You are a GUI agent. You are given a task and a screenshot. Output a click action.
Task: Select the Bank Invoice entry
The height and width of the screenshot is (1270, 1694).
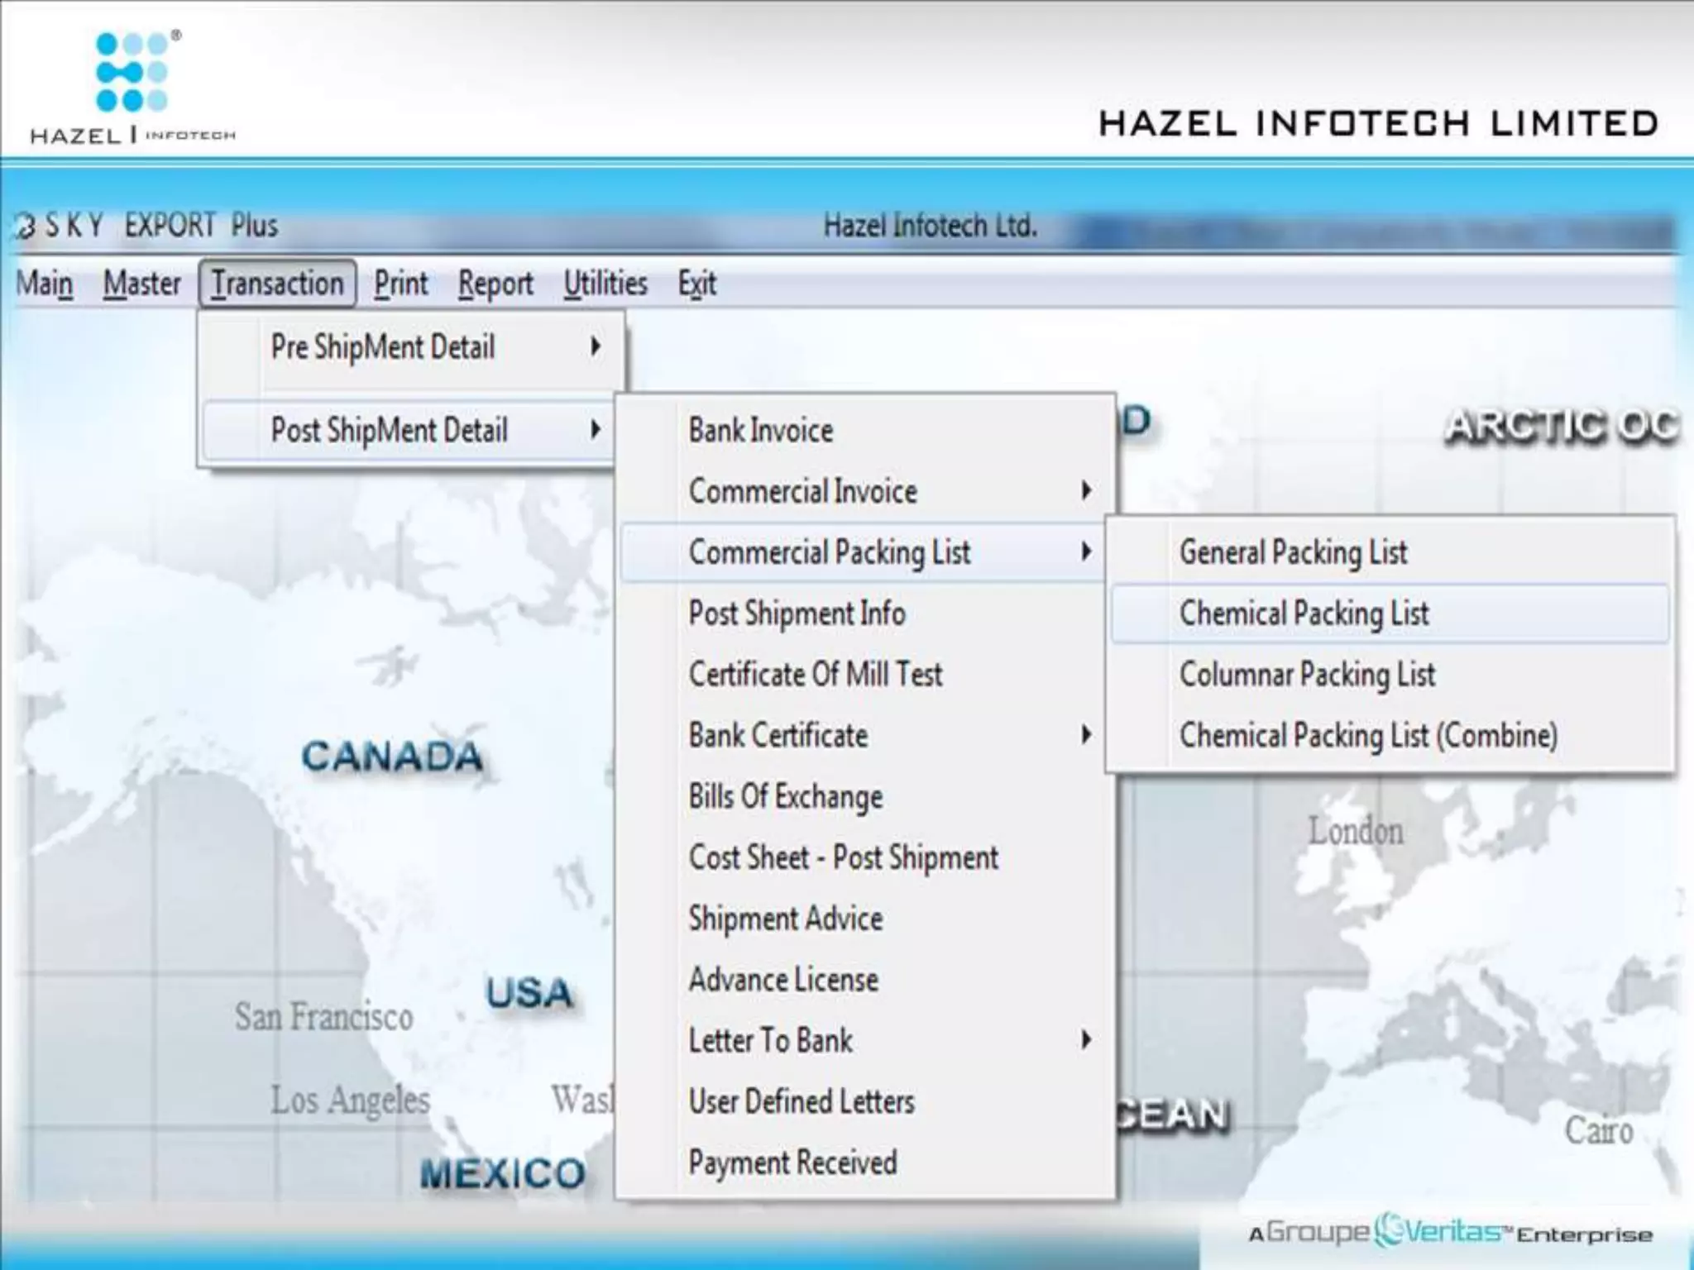761,430
